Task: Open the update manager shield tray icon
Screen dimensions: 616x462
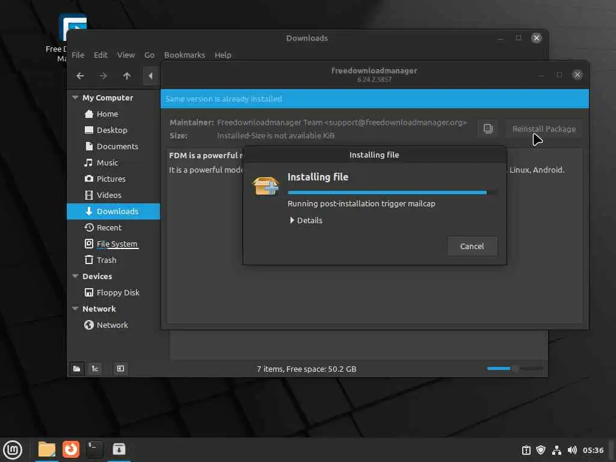Action: 541,450
